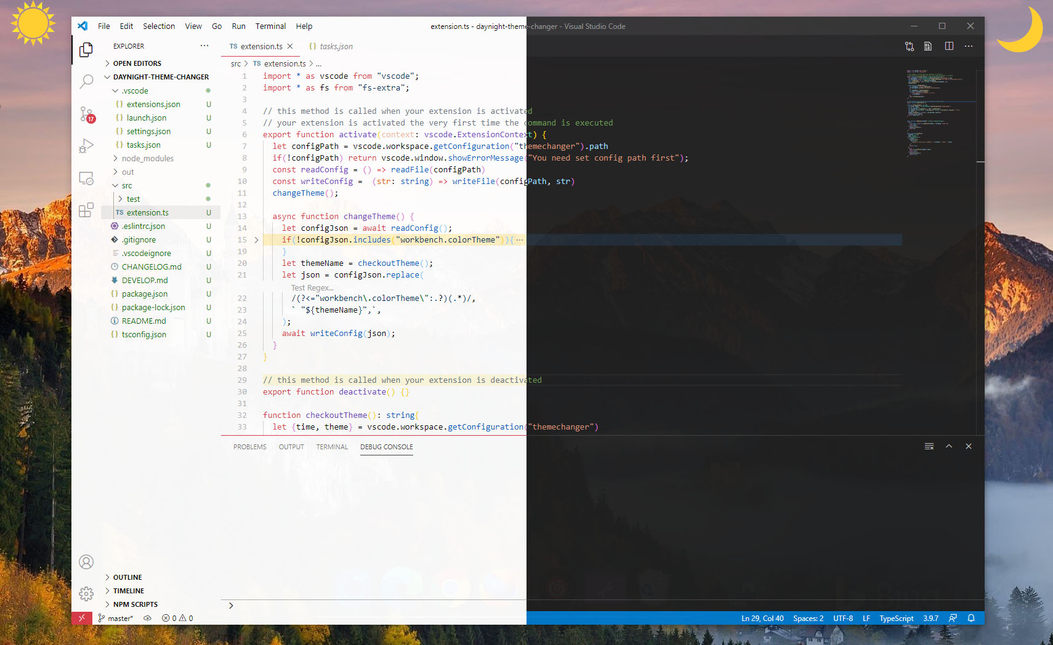Image resolution: width=1053 pixels, height=645 pixels.
Task: Click the VS Code logo icon
Action: [x=83, y=26]
